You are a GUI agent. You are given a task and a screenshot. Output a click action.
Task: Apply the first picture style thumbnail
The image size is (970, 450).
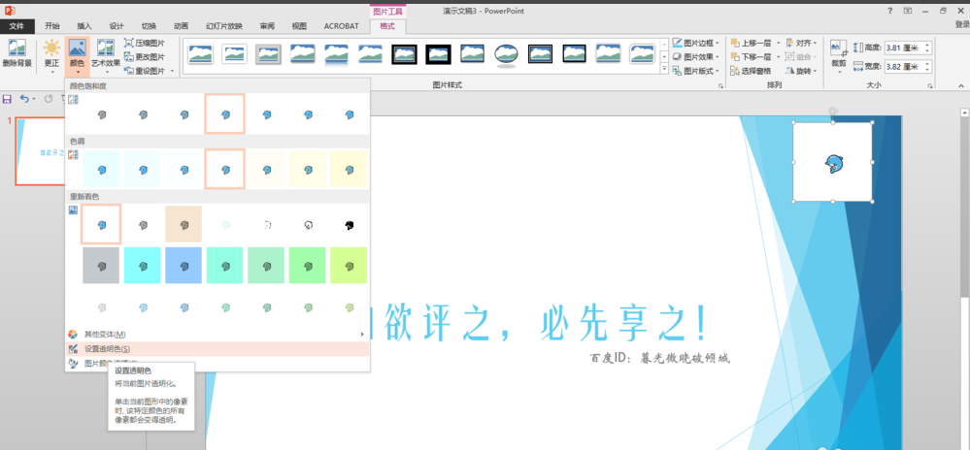click(200, 53)
